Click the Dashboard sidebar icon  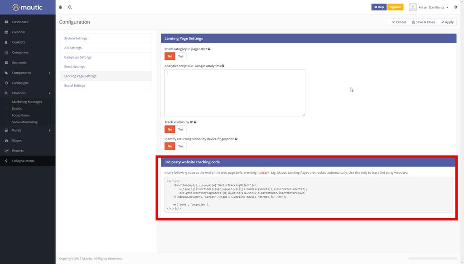click(x=6, y=22)
